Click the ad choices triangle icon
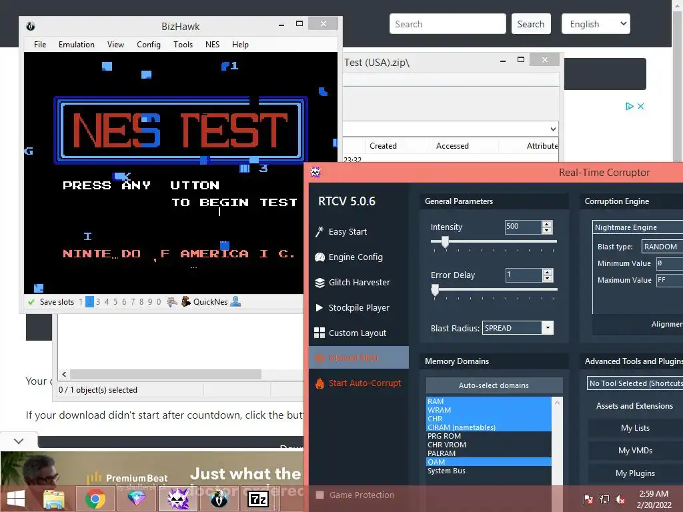The height and width of the screenshot is (512, 683). [x=629, y=106]
